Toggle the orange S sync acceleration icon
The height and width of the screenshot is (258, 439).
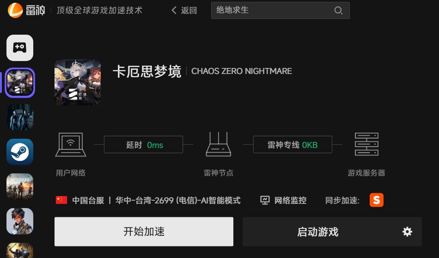click(x=377, y=200)
